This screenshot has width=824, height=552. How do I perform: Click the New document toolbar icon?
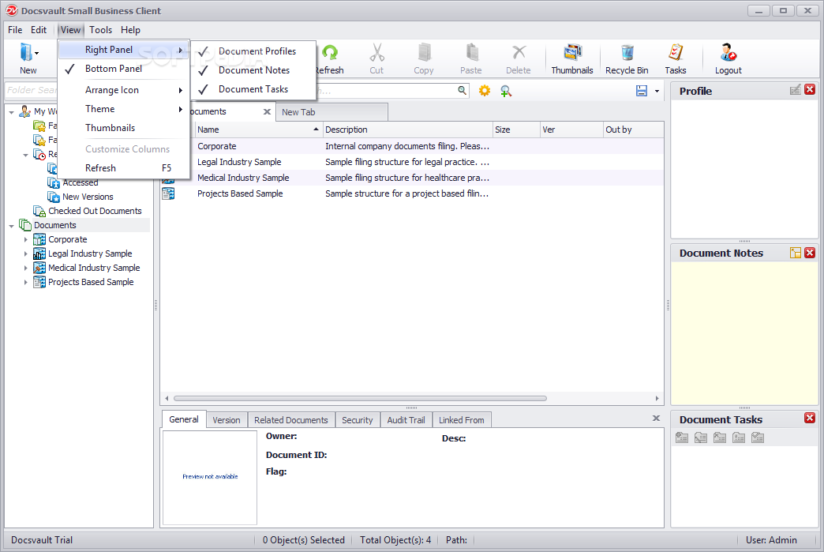[x=26, y=53]
